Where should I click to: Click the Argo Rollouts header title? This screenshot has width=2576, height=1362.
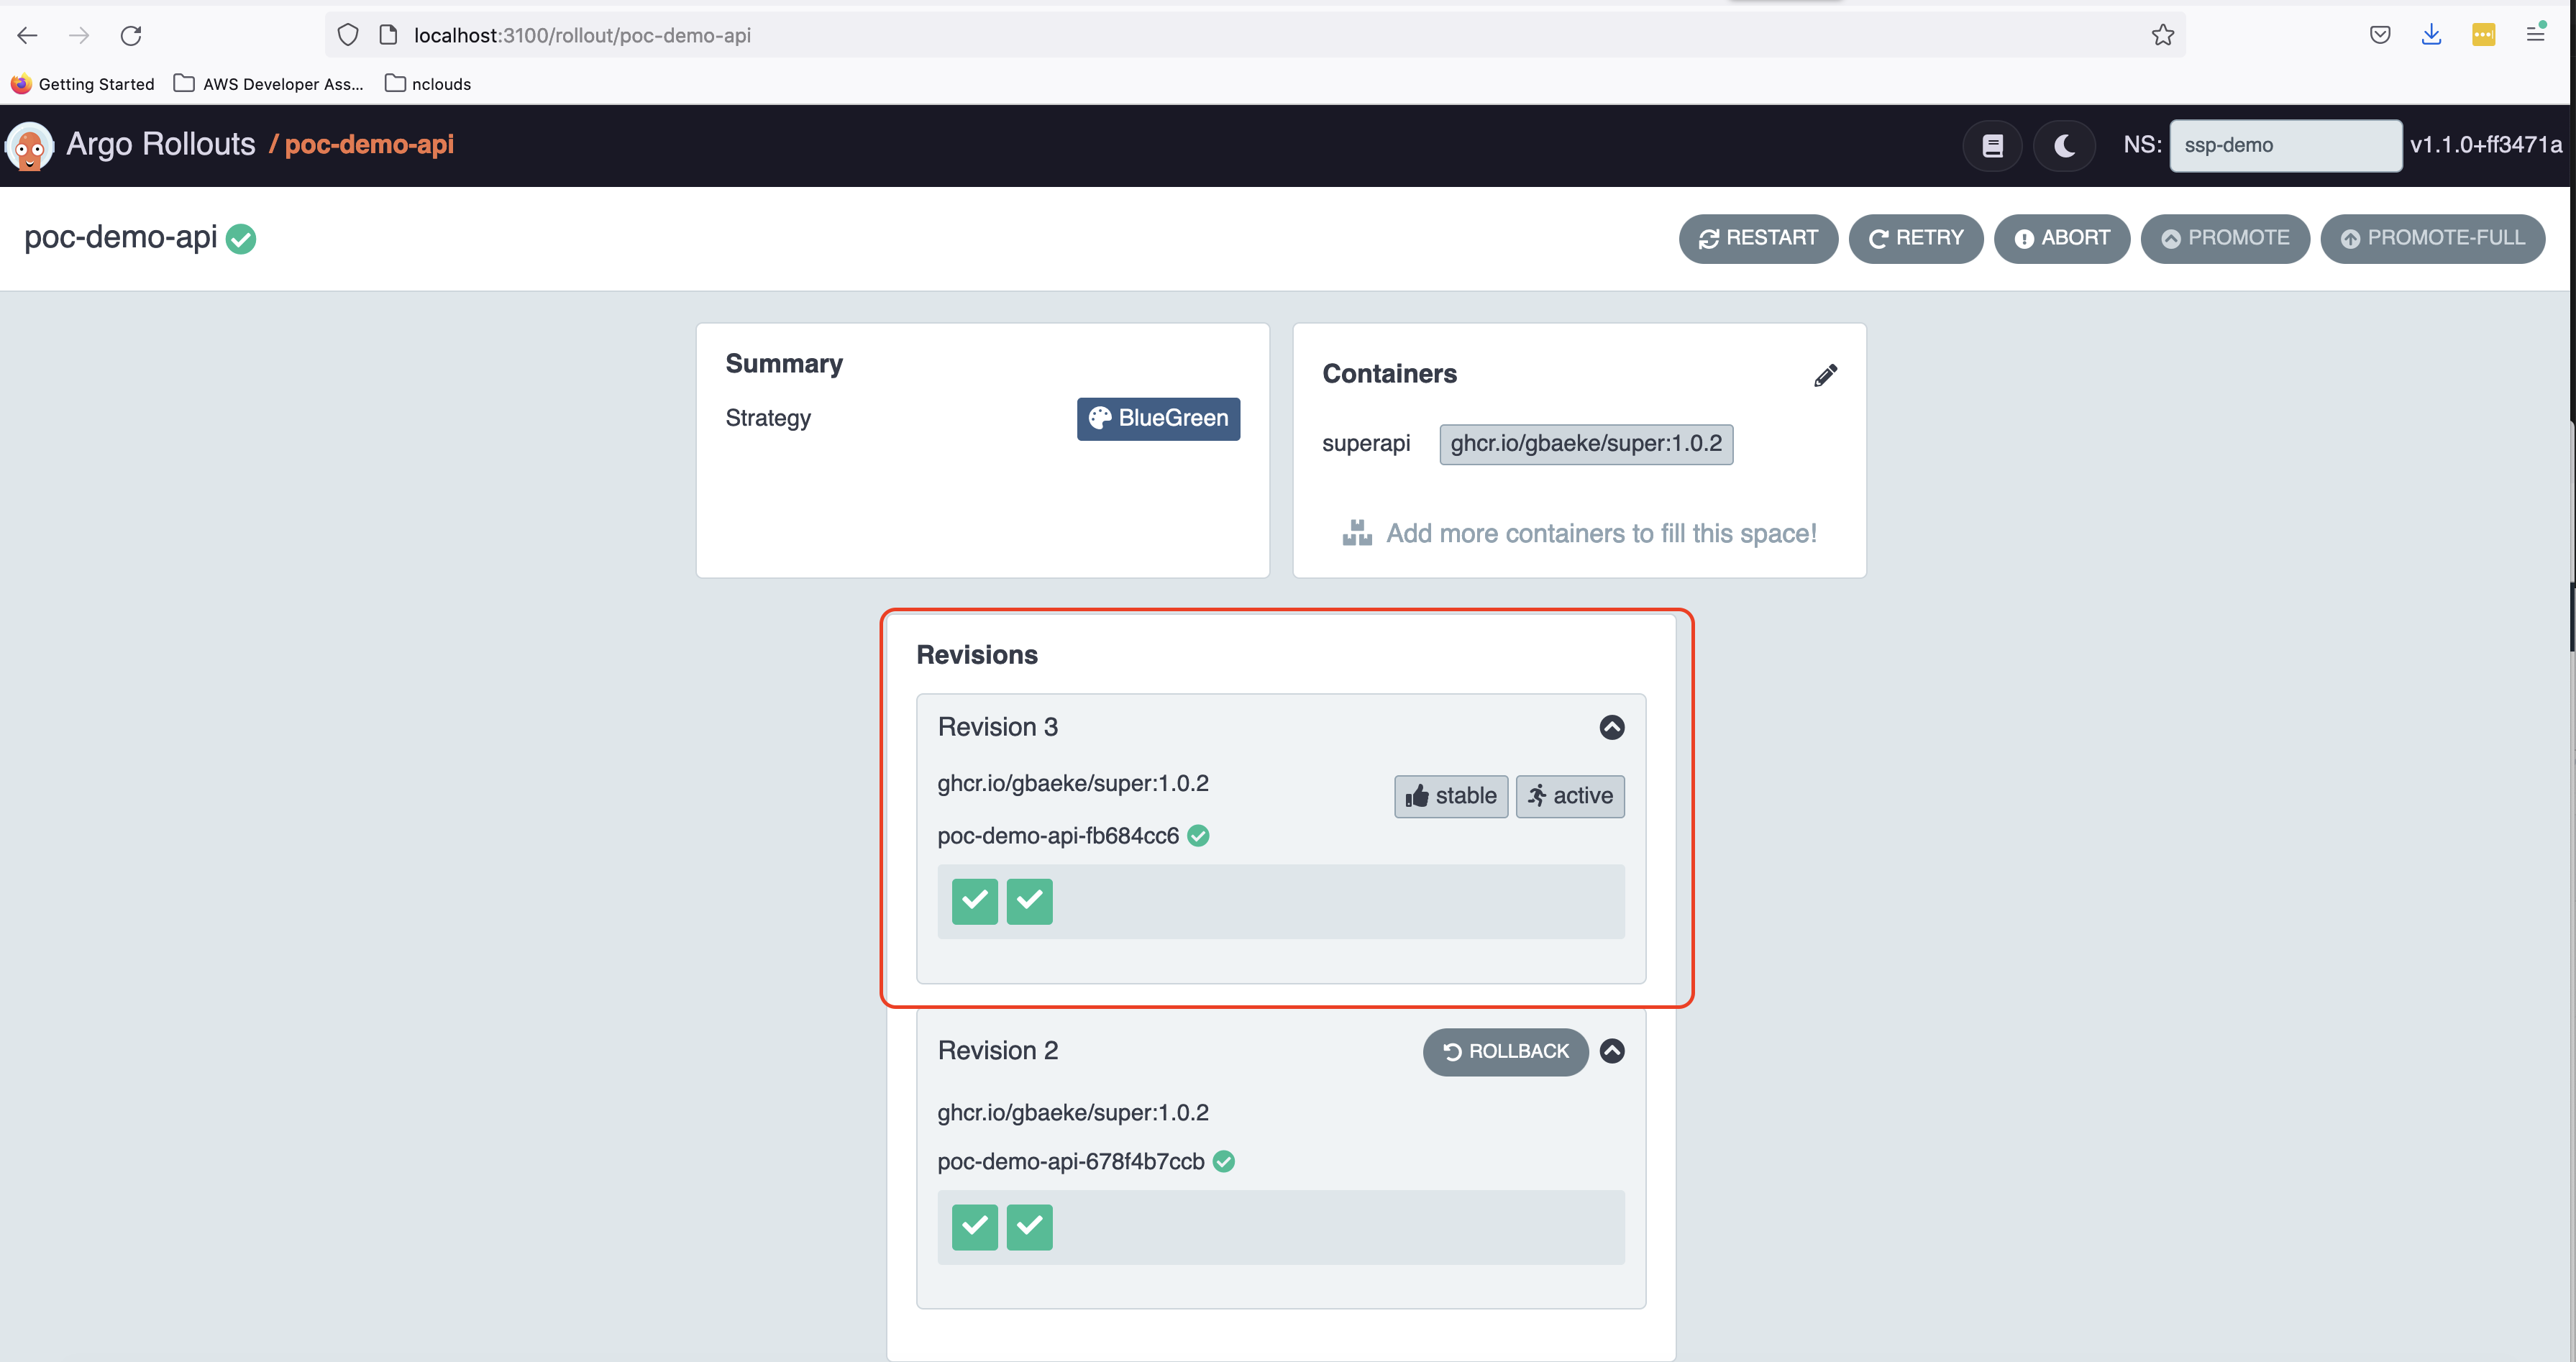pos(161,144)
